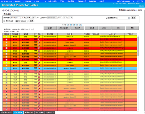Click the ログアウト logout link
The width and height of the screenshot is (145, 114).
tap(140, 1)
